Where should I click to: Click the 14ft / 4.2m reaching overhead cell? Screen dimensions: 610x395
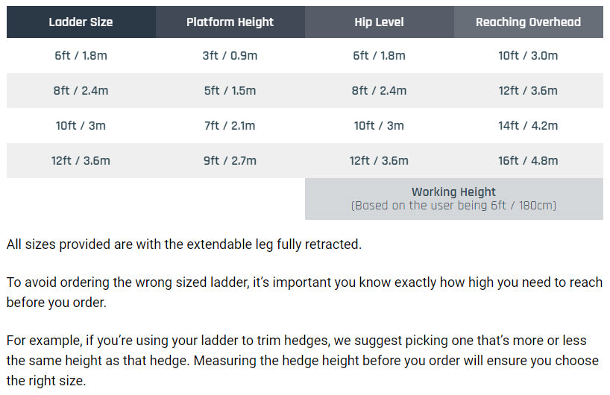528,125
